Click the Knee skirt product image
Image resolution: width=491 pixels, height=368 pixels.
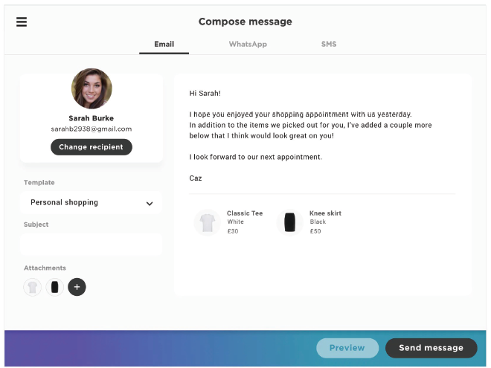tap(289, 222)
